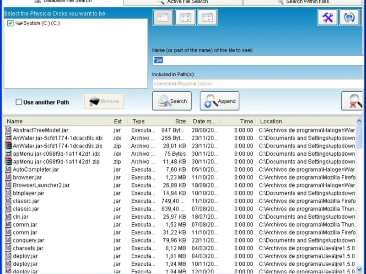Uncheck the System (C:) disk checkbox
This screenshot has width=366, height=274.
pos(10,23)
